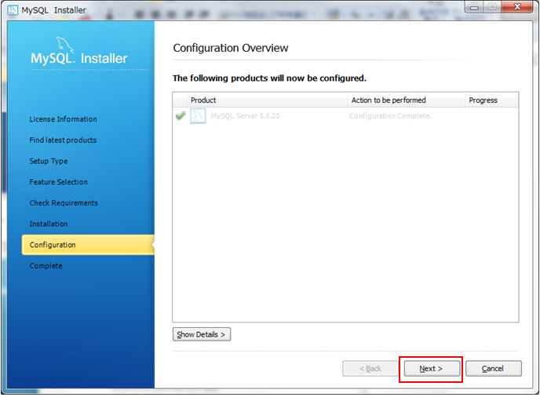Select the MySQL Server 5.6.20 row text
The image size is (540, 397).
coord(245,116)
